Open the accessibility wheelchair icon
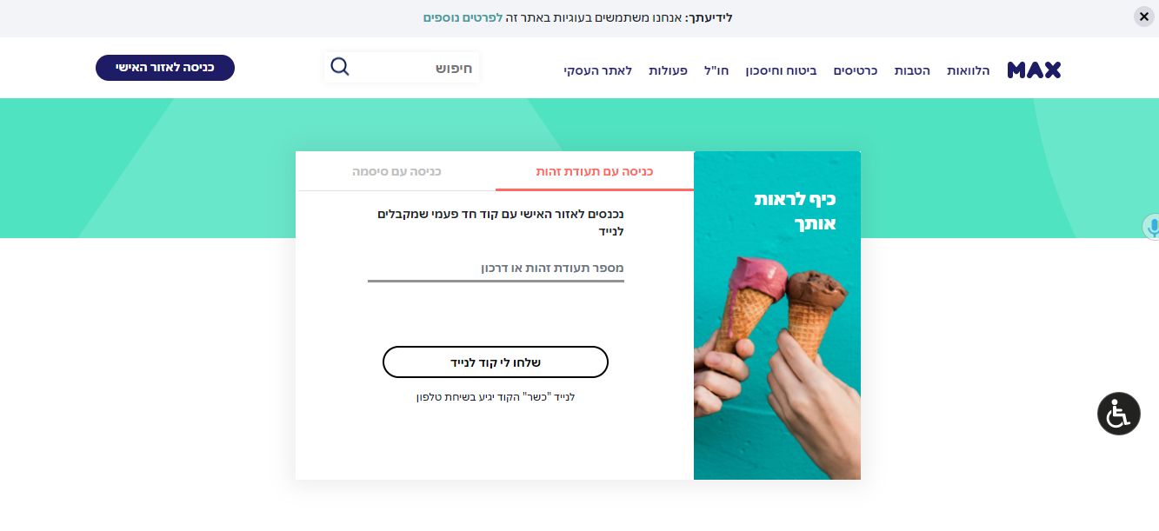The image size is (1159, 531). (1118, 414)
